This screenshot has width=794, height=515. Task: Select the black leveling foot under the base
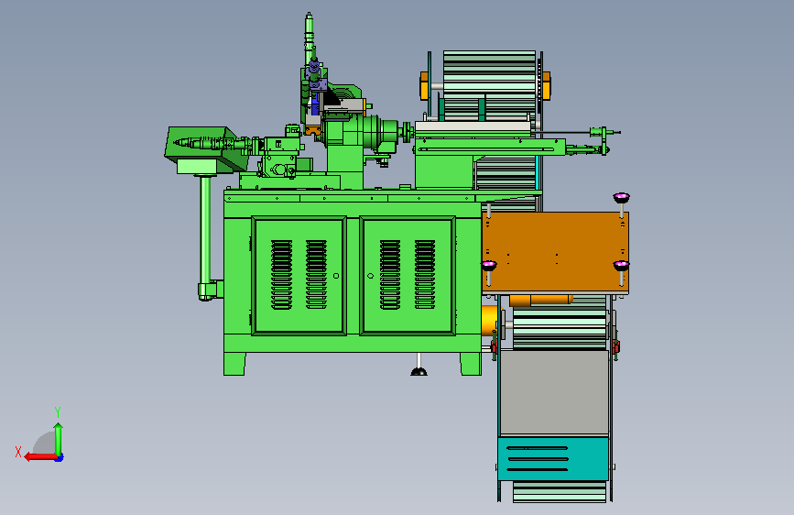[x=419, y=371]
